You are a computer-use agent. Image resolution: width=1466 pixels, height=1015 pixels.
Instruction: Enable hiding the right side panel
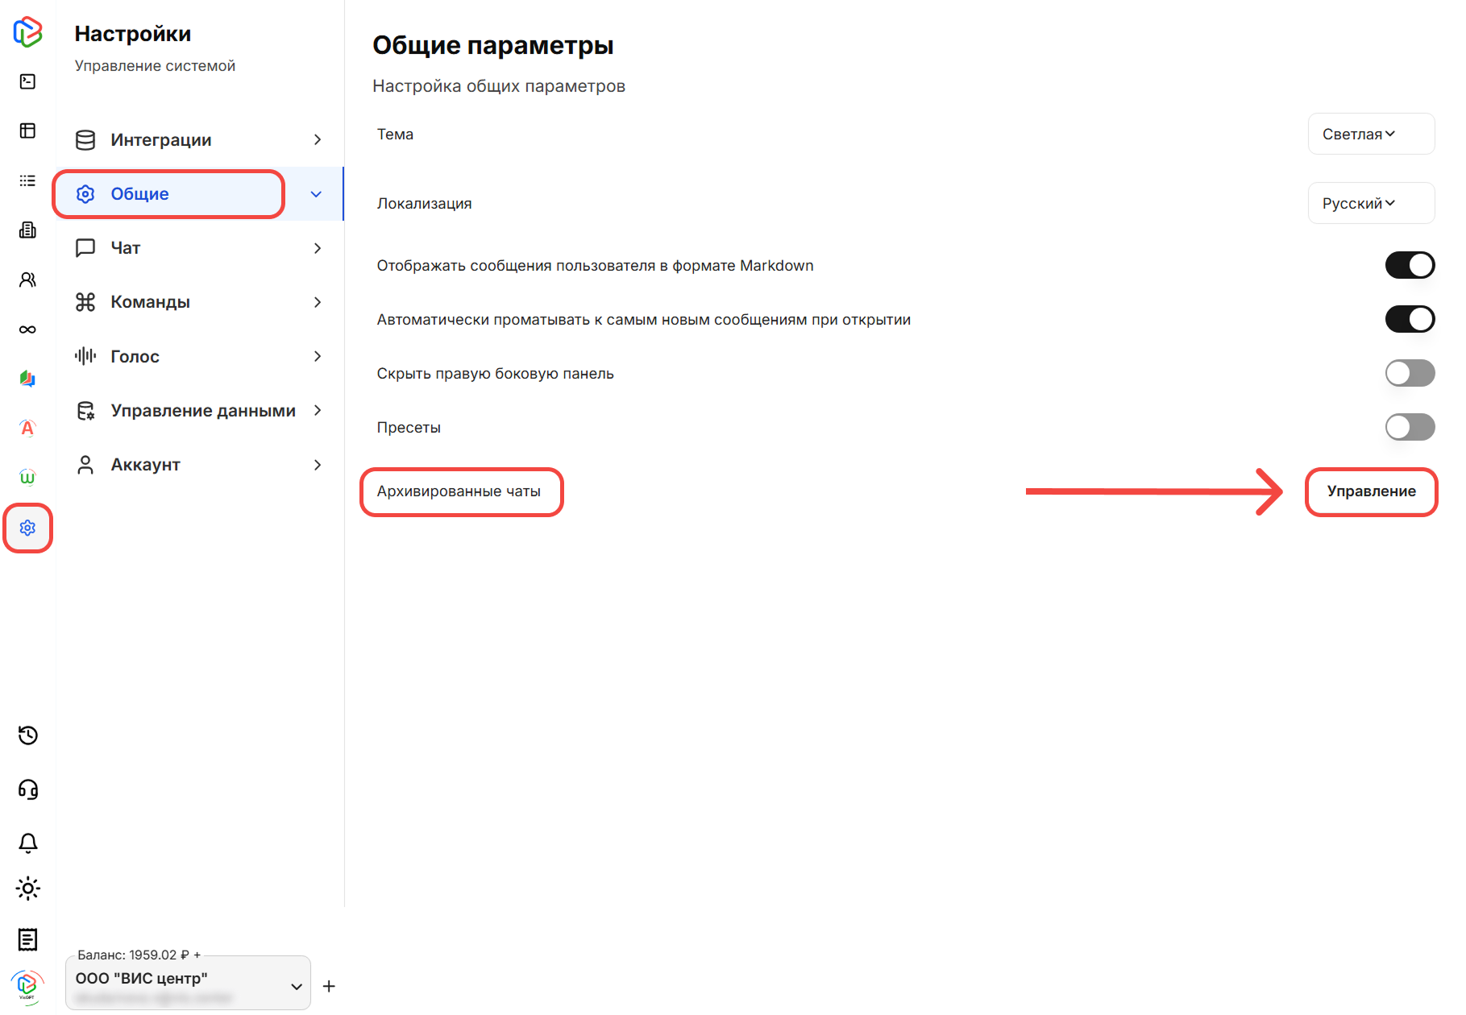coord(1410,373)
